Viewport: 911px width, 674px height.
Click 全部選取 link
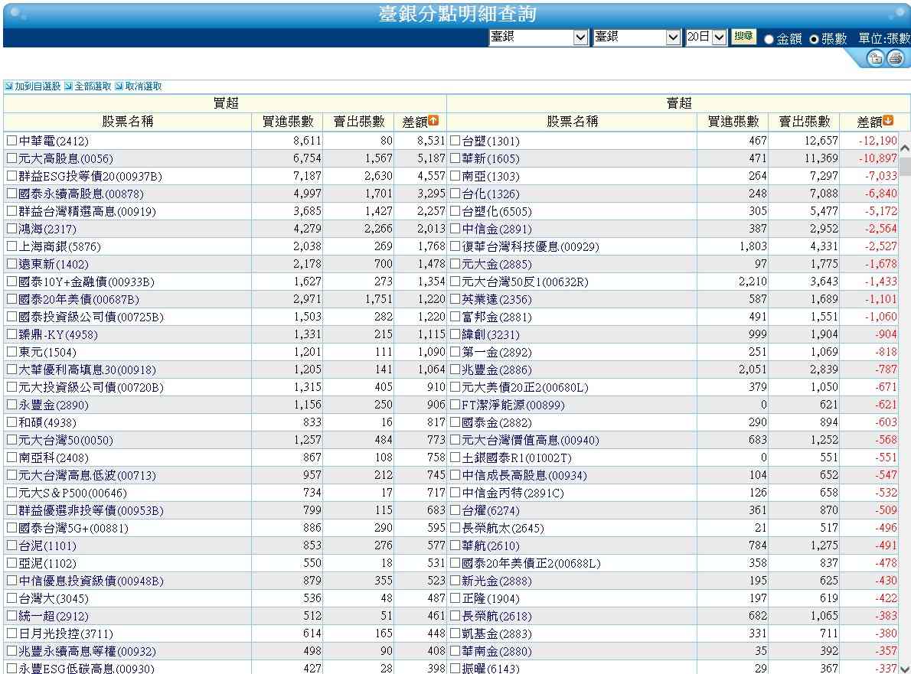point(93,86)
